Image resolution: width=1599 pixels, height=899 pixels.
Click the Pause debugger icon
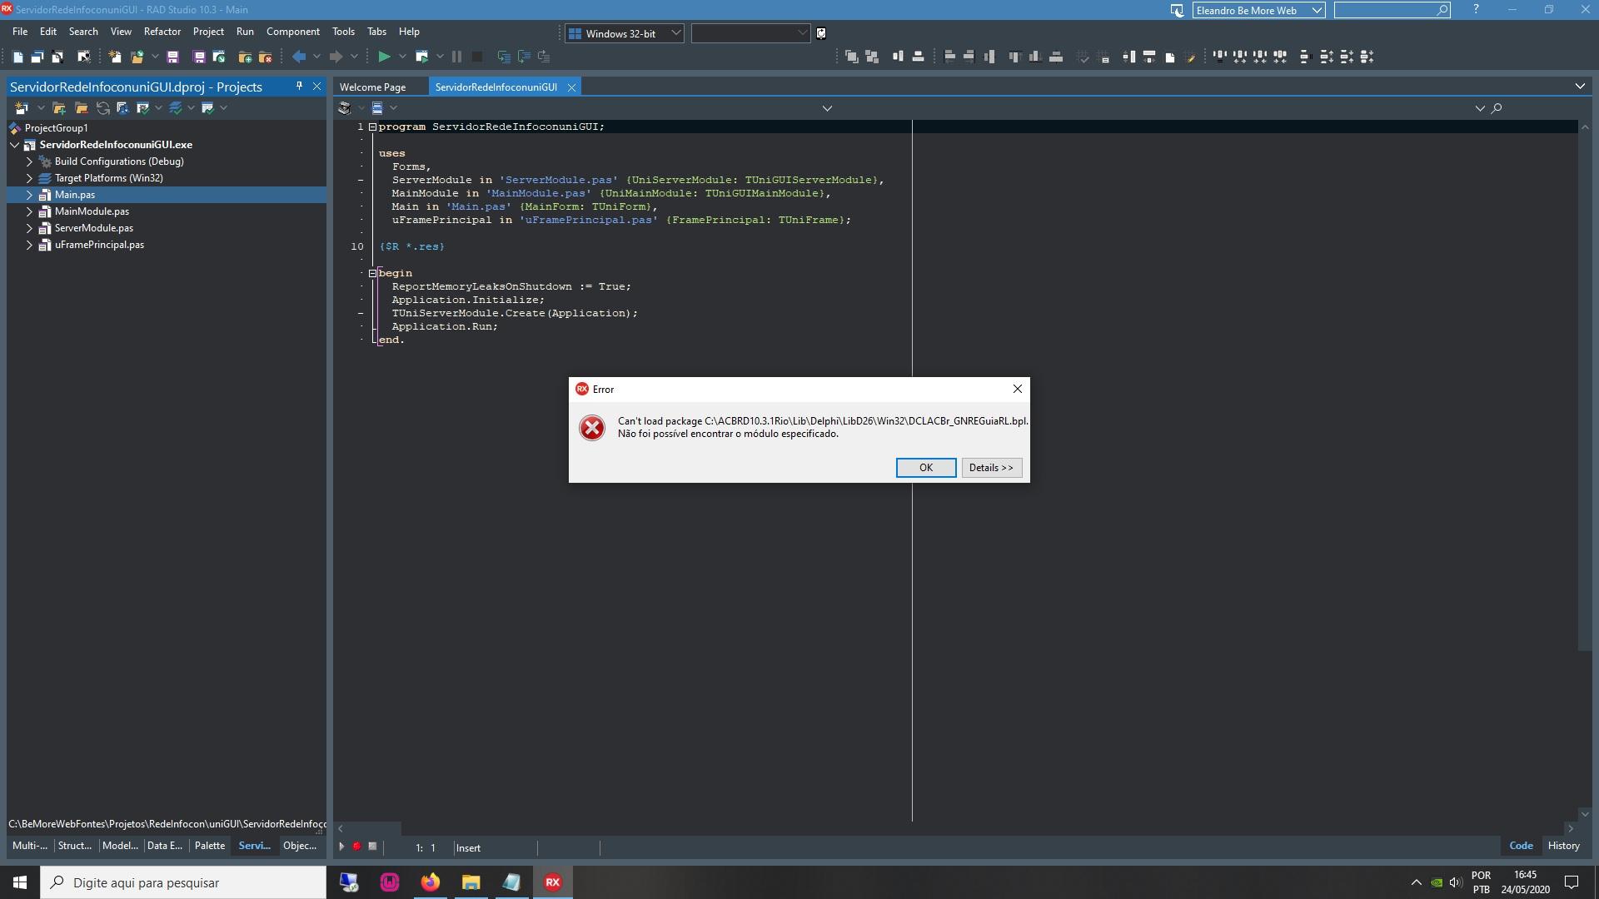[456, 57]
